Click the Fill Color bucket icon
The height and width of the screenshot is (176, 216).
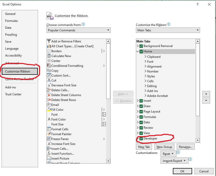click(x=49, y=110)
